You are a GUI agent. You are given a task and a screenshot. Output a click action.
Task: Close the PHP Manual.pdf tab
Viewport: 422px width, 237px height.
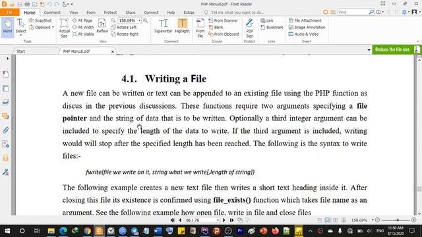[x=113, y=51]
